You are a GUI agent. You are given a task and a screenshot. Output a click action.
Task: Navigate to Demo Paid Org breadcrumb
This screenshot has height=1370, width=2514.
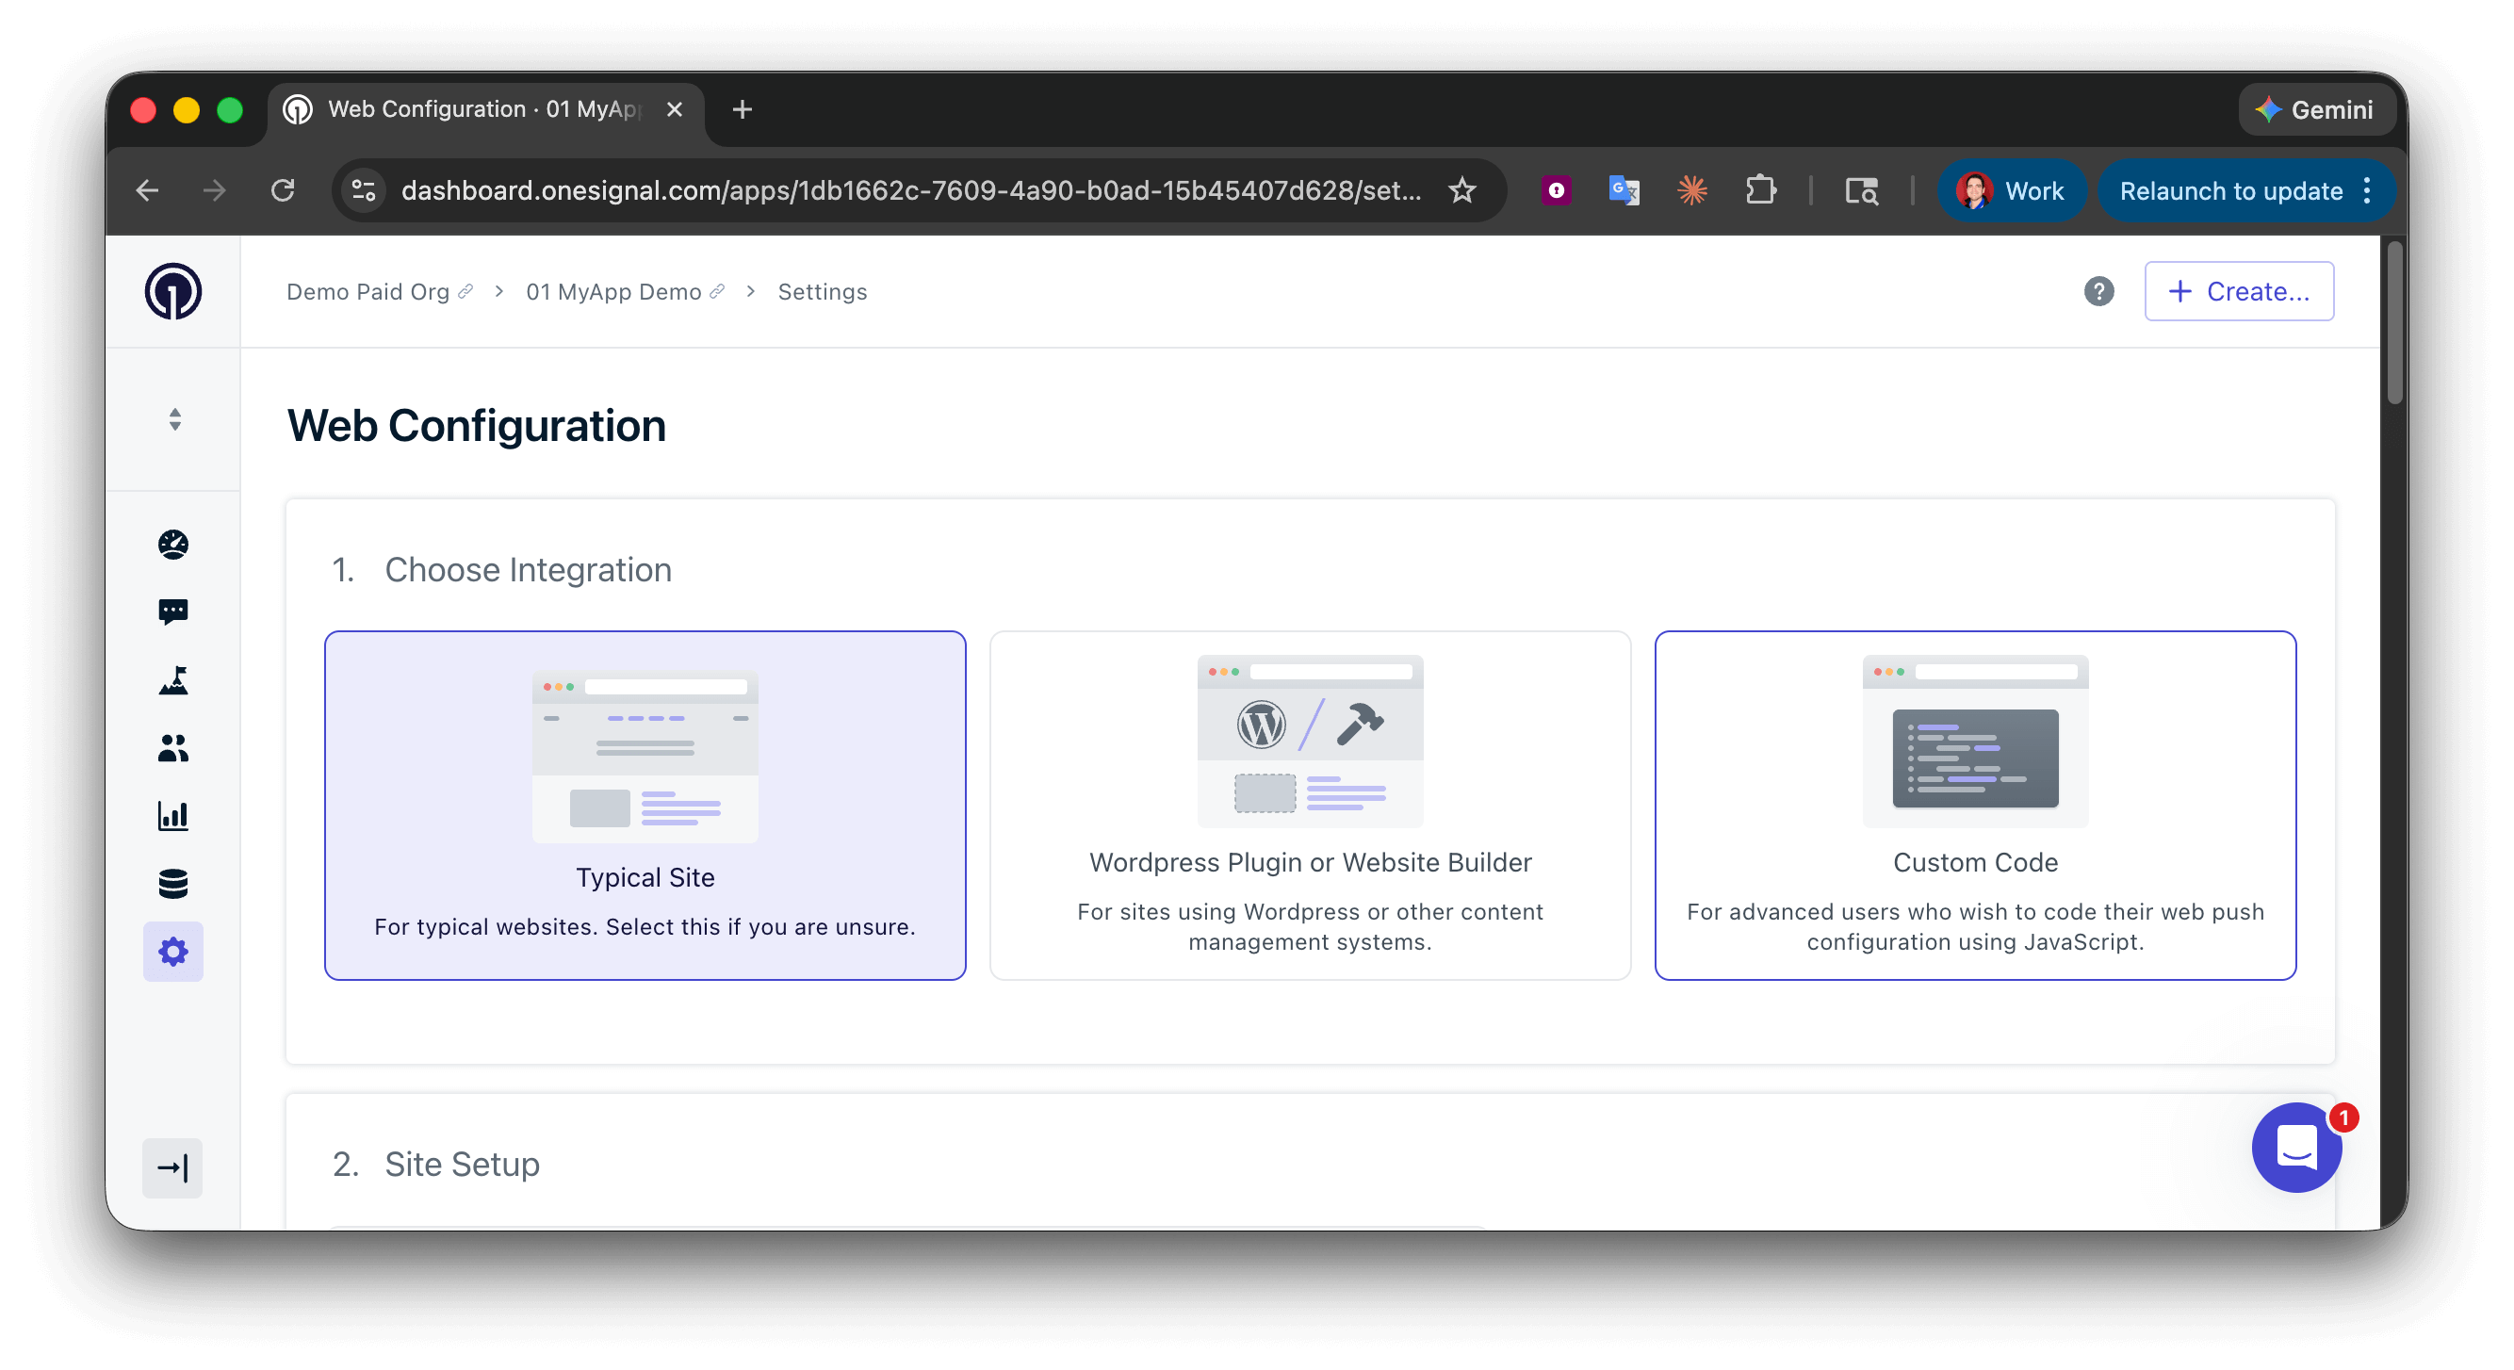pyautogui.click(x=367, y=291)
